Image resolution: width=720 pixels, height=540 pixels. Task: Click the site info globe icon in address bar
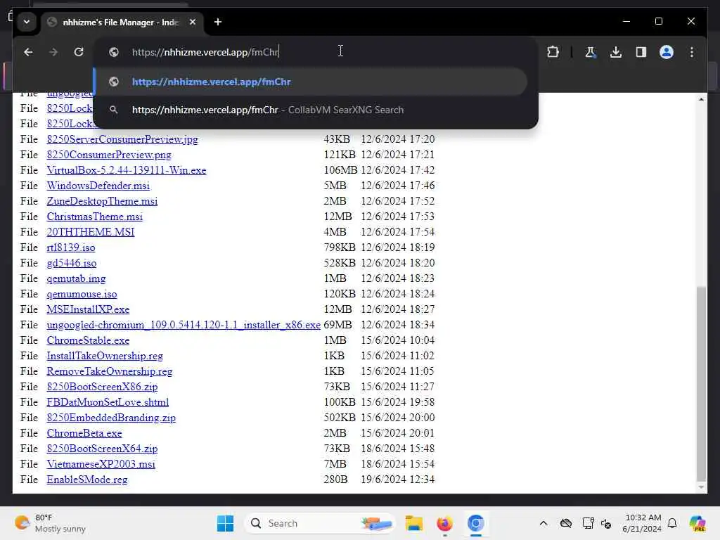click(x=114, y=52)
